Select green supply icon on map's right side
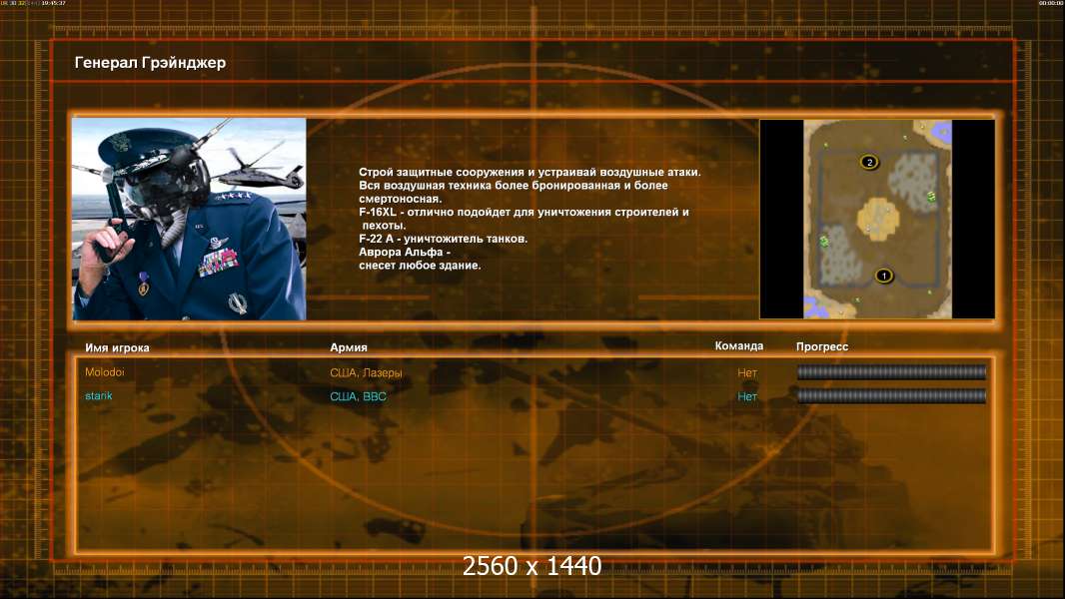The image size is (1065, 599). coord(931,196)
